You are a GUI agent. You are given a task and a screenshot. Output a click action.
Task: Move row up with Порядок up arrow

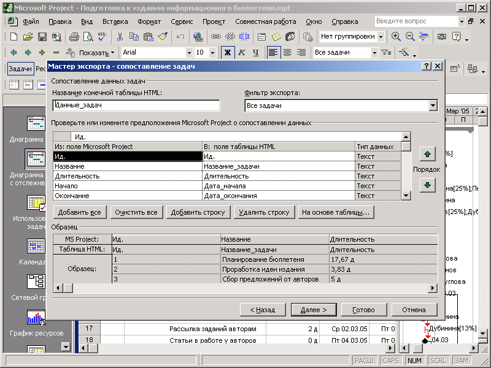[x=427, y=154]
